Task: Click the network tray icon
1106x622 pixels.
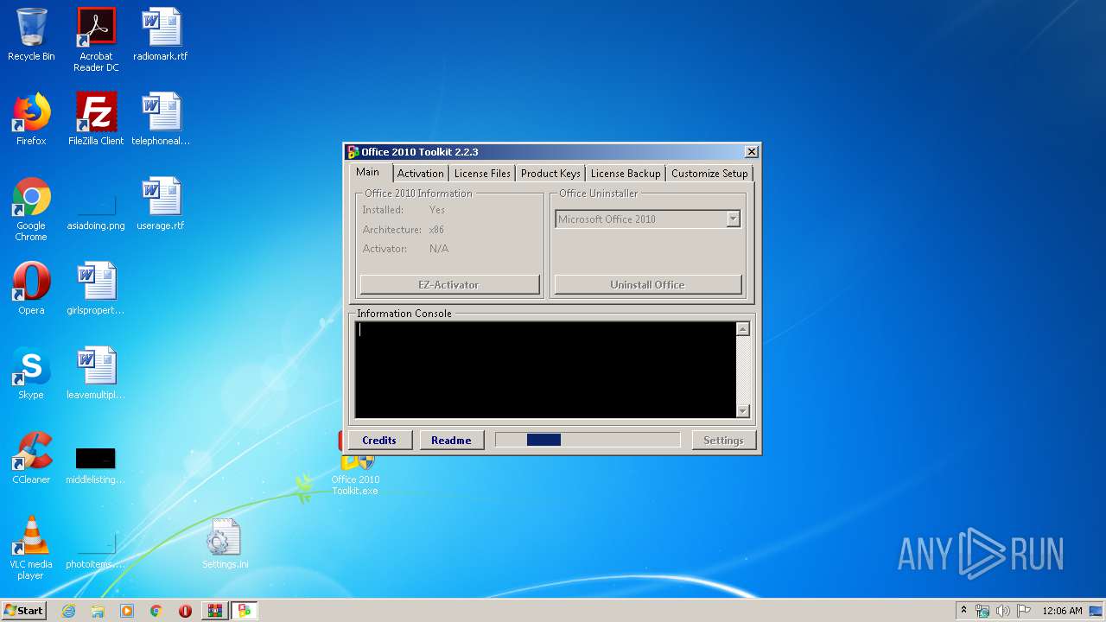Action: click(982, 611)
